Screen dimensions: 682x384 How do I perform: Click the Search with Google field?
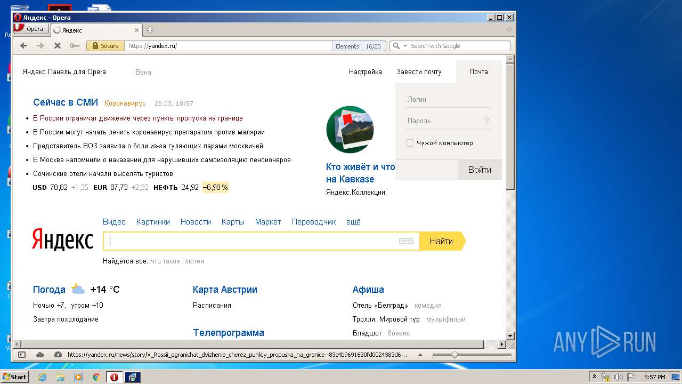(459, 46)
